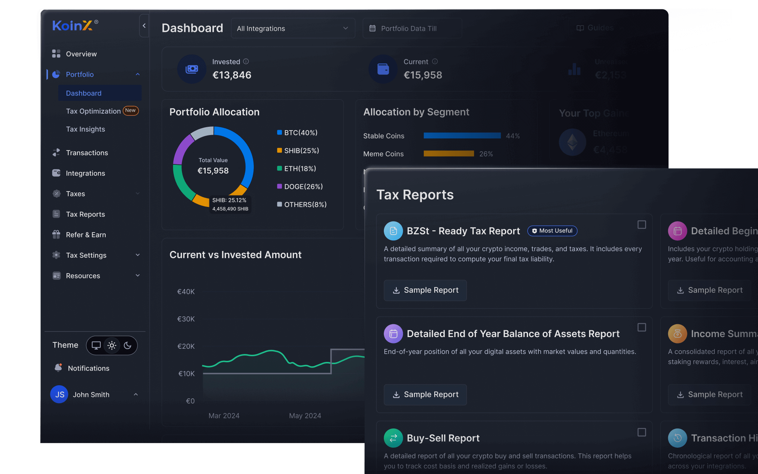Tick the checkbox on BZSt - Ready Tax Report
This screenshot has width=758, height=474.
[642, 224]
